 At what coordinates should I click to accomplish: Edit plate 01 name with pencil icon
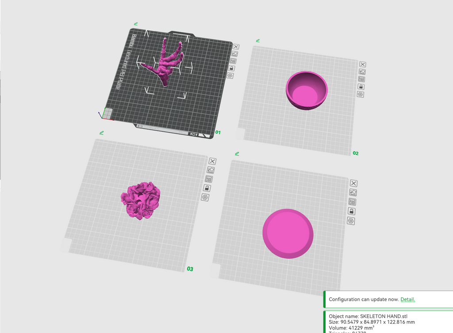point(136,24)
